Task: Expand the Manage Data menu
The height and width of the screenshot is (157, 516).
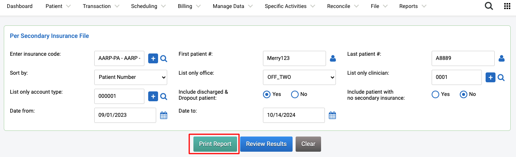Action: pyautogui.click(x=233, y=6)
